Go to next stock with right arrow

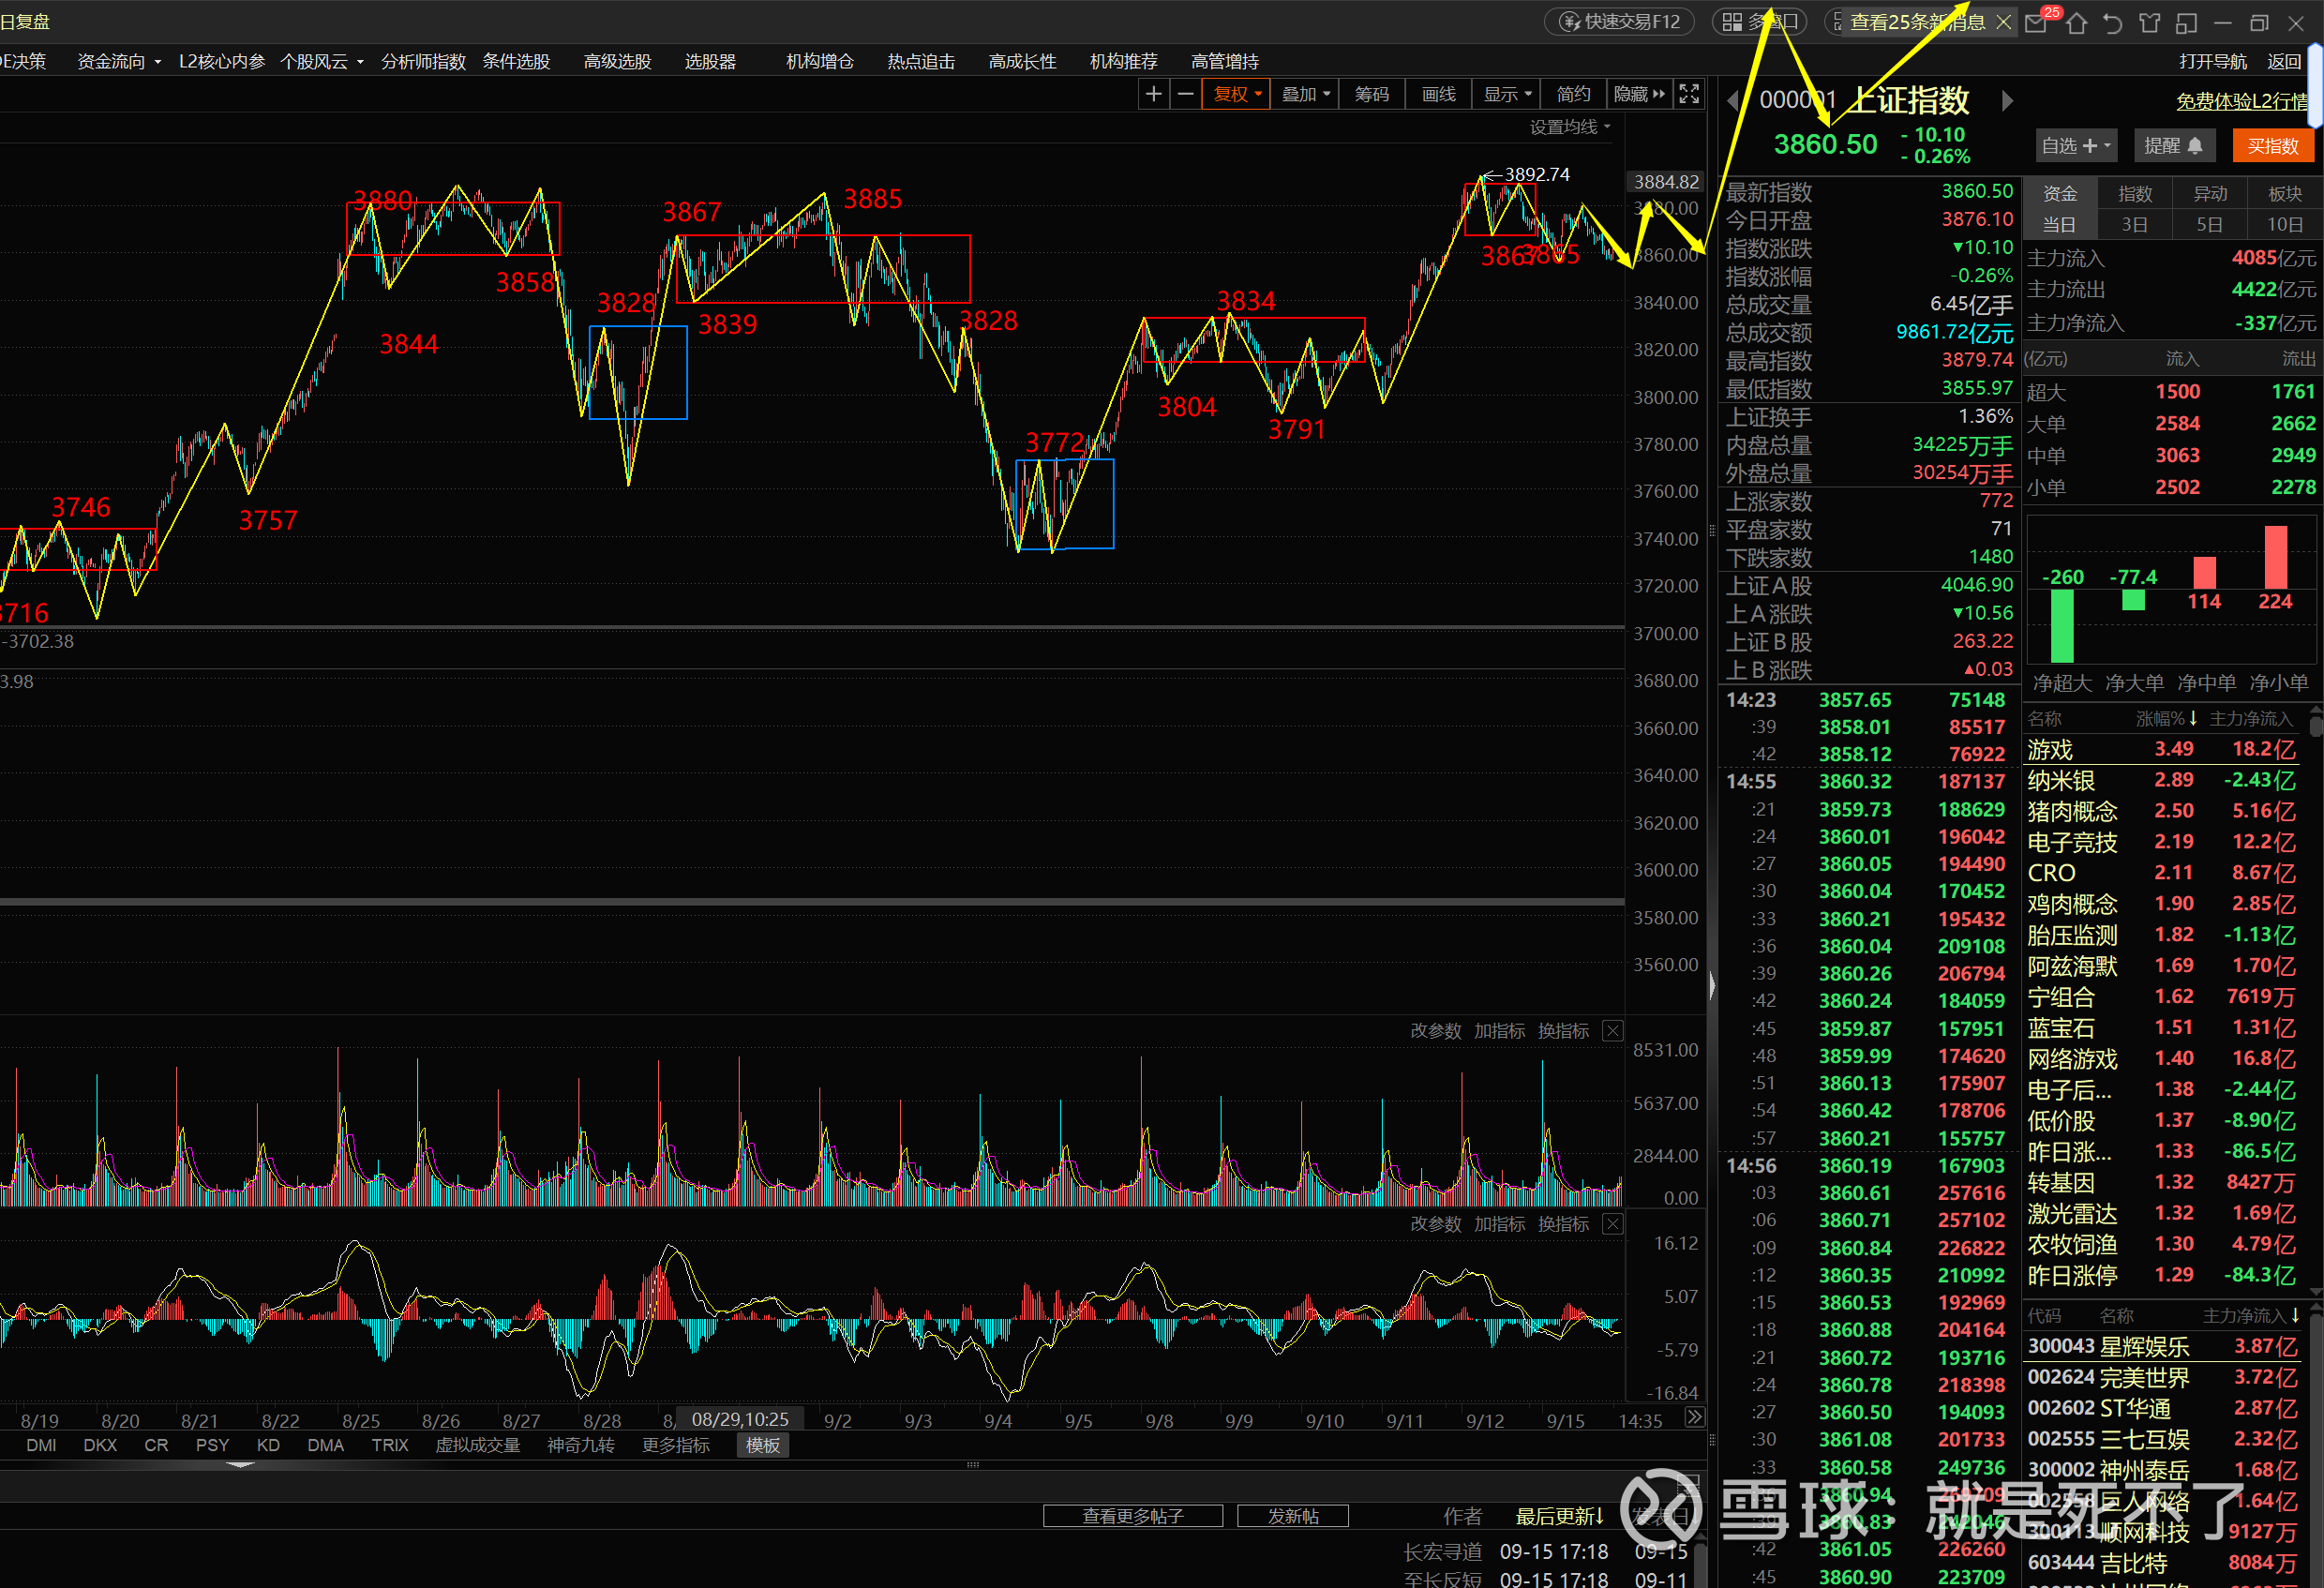[2007, 100]
